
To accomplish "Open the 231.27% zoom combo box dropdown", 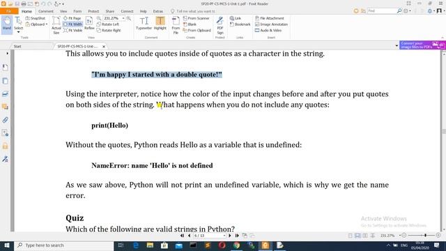I will tap(123, 18).
